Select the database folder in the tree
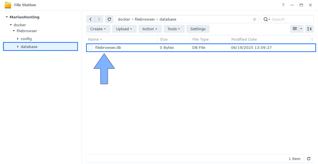 pos(29,47)
